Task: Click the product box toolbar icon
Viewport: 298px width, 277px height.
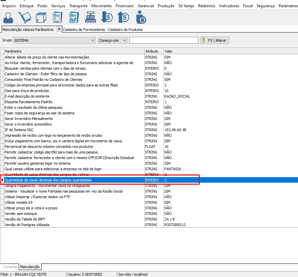Action: coord(41,17)
